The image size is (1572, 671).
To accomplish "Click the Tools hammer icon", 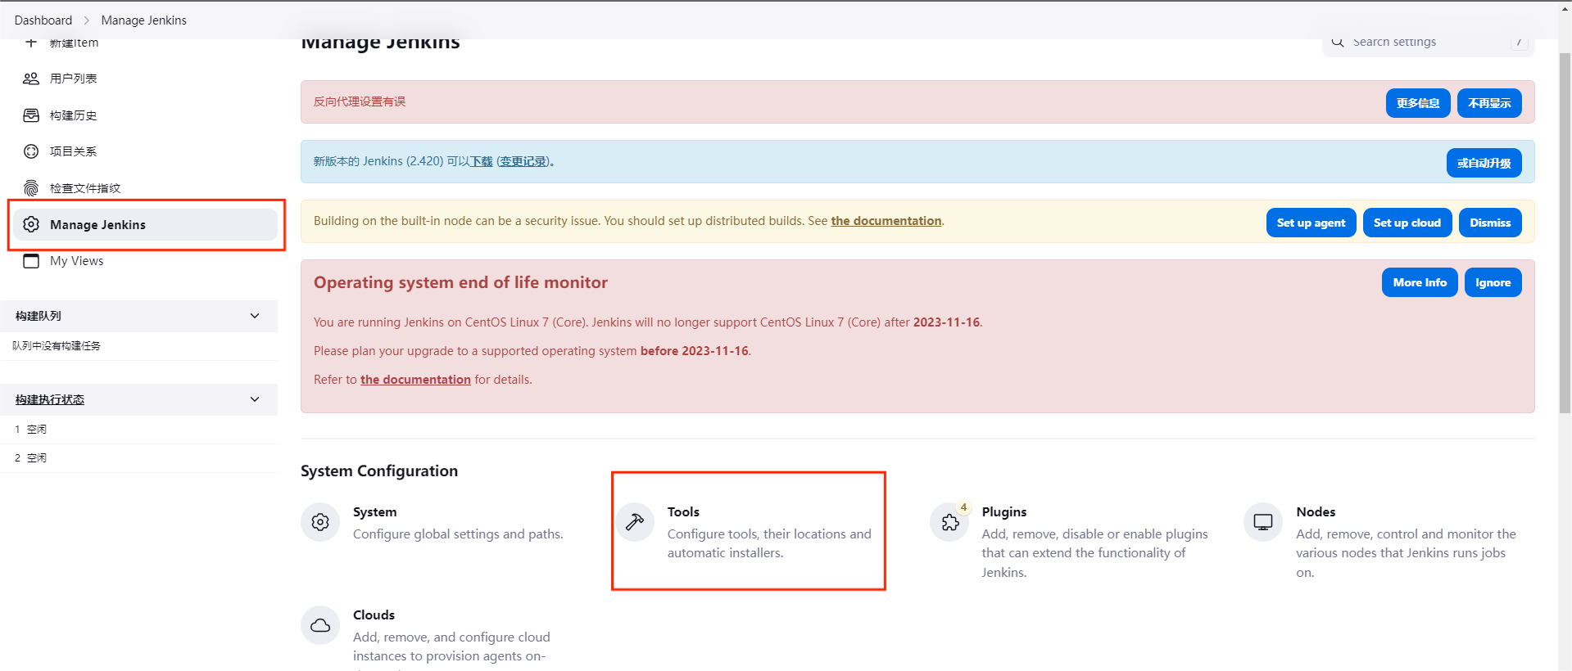I will coord(635,522).
